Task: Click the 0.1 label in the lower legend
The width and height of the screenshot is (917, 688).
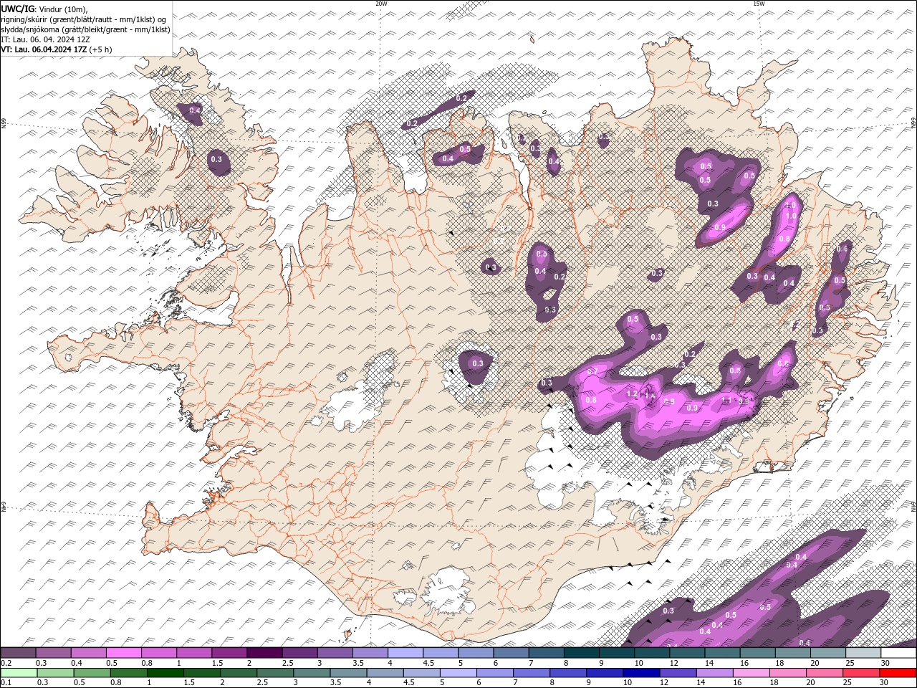Action: pos(5,682)
